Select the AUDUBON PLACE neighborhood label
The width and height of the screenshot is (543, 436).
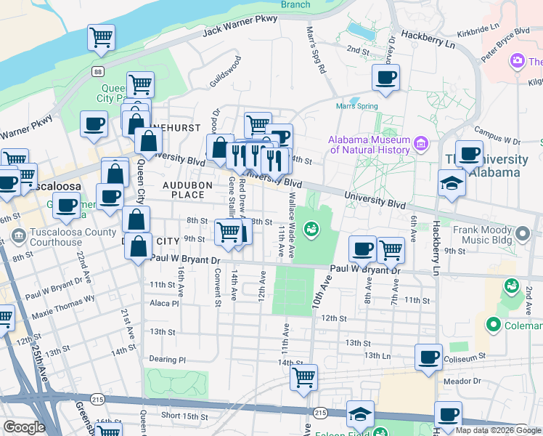(x=188, y=190)
